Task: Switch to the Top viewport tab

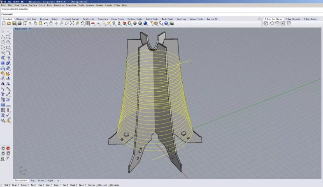Action: click(32, 180)
